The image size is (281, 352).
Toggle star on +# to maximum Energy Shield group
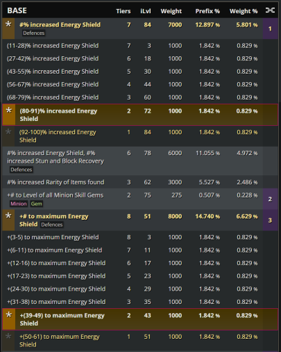(x=8, y=220)
